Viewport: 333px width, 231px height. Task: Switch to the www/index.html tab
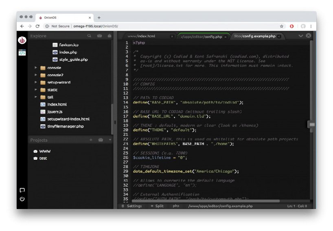point(141,36)
